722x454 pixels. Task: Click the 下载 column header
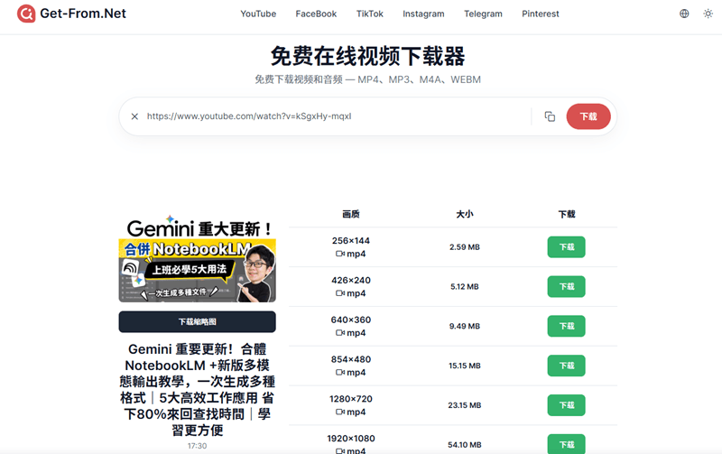[x=567, y=214]
